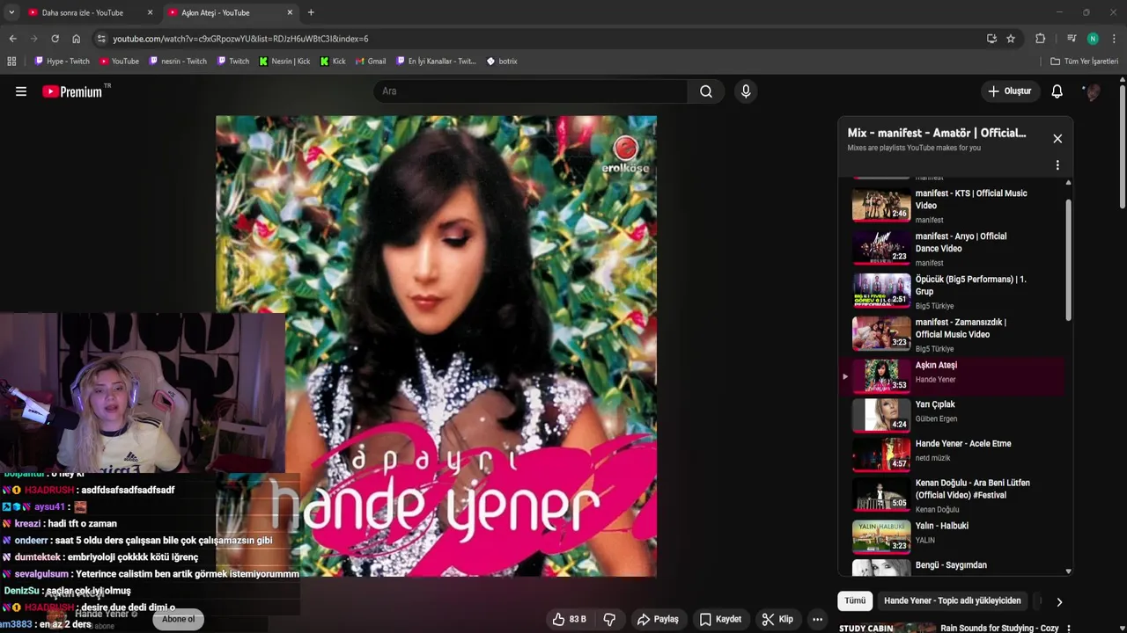Go back in browser history
The width and height of the screenshot is (1127, 633).
[x=12, y=39]
